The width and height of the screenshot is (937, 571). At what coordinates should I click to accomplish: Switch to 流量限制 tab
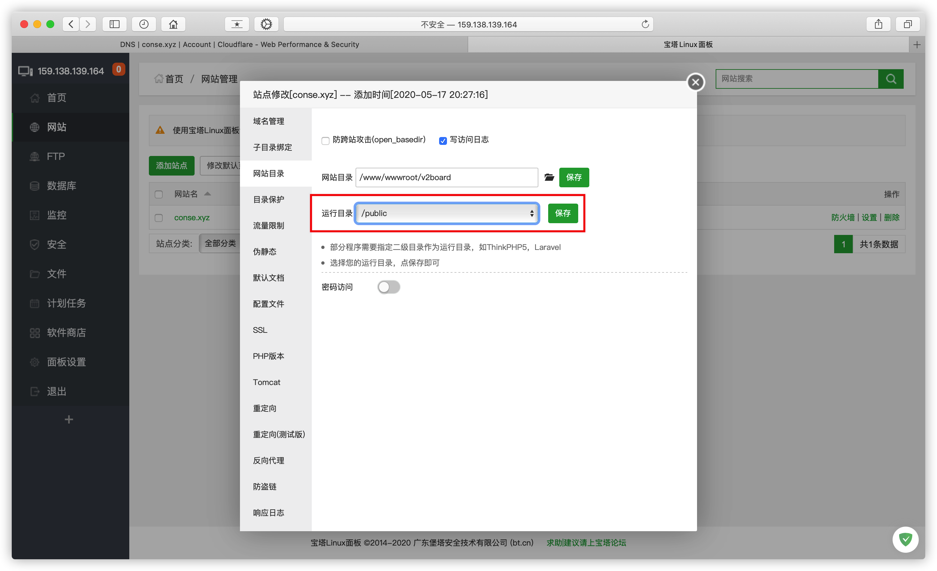tap(276, 226)
